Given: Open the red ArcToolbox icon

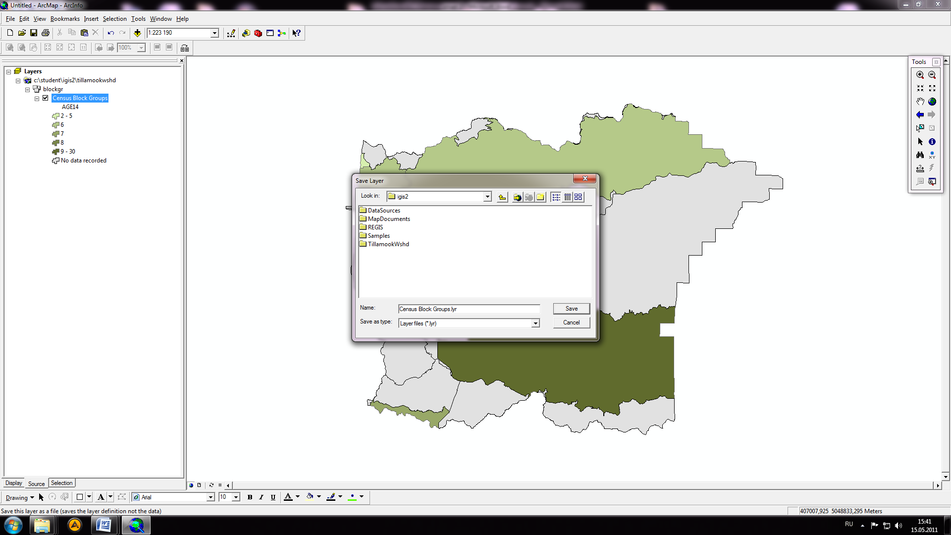Looking at the screenshot, I should (258, 33).
